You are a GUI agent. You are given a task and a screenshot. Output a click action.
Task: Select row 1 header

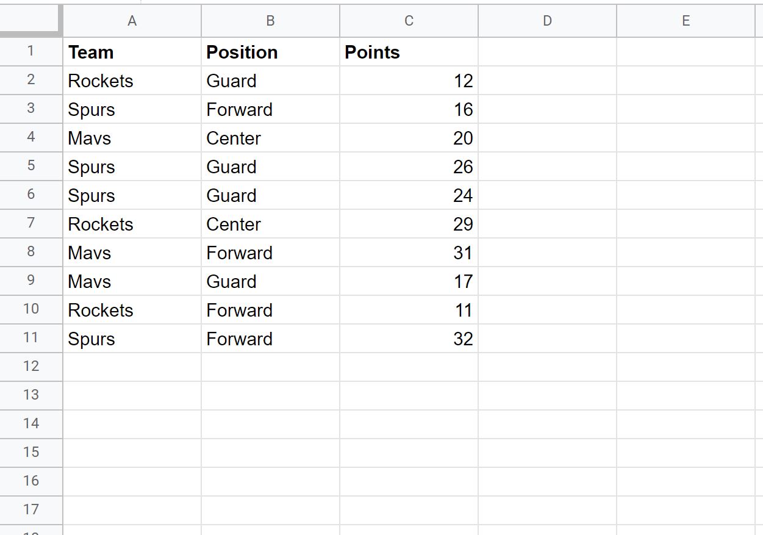31,52
